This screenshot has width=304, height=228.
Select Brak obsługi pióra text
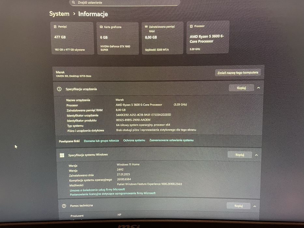(156, 130)
